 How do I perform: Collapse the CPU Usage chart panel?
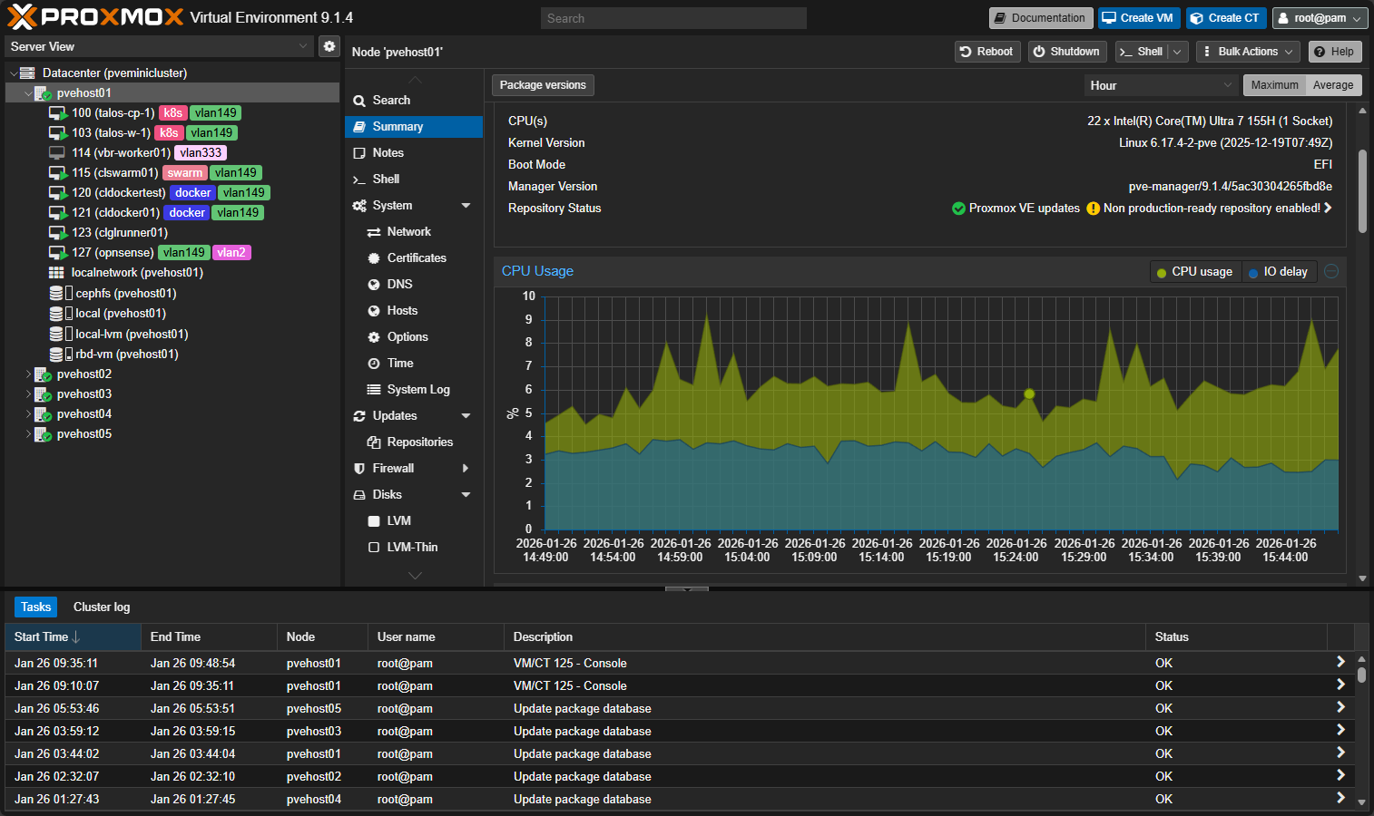(x=1330, y=270)
